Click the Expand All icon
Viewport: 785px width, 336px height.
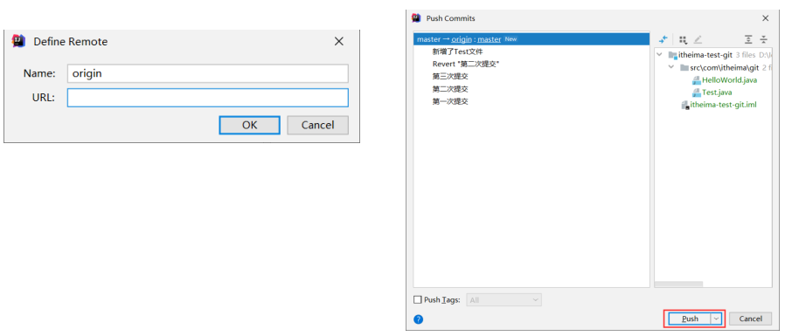click(x=748, y=39)
